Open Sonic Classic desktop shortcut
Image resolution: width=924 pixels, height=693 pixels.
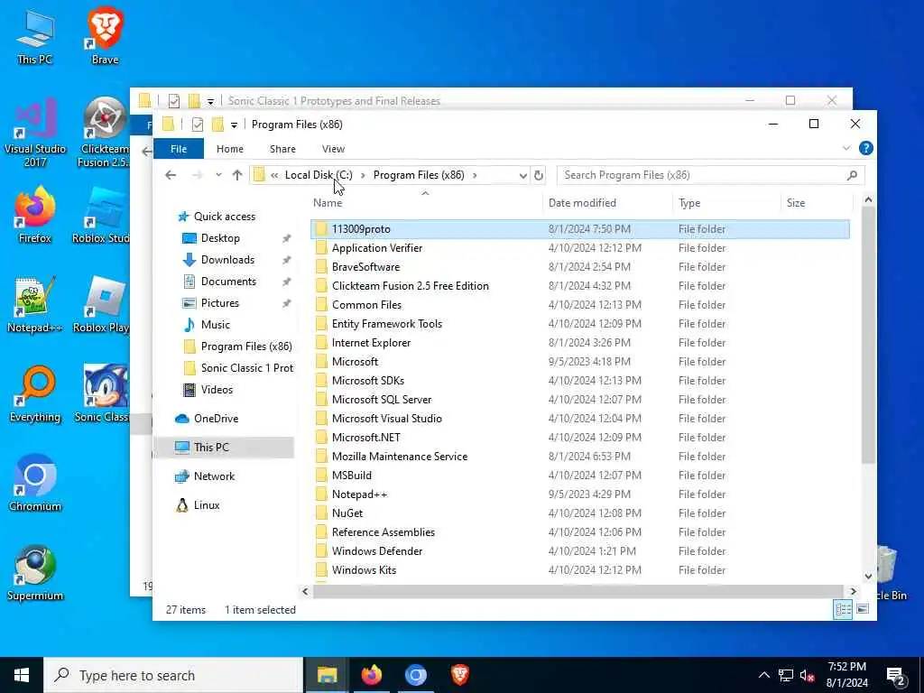click(104, 394)
